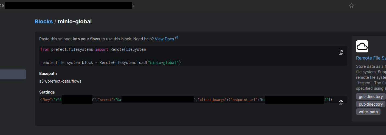Open the external link icon beside View Docs
Screen dimensions: 386x135
point(177,38)
